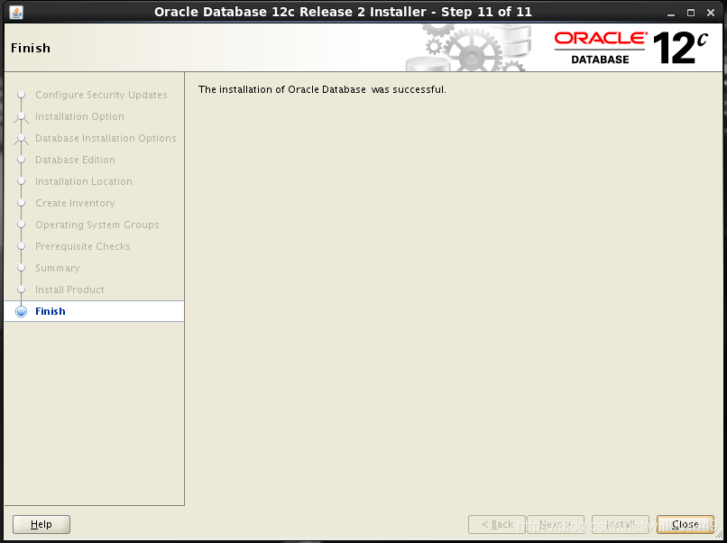Click the installation successful message text
727x543 pixels.
(322, 89)
